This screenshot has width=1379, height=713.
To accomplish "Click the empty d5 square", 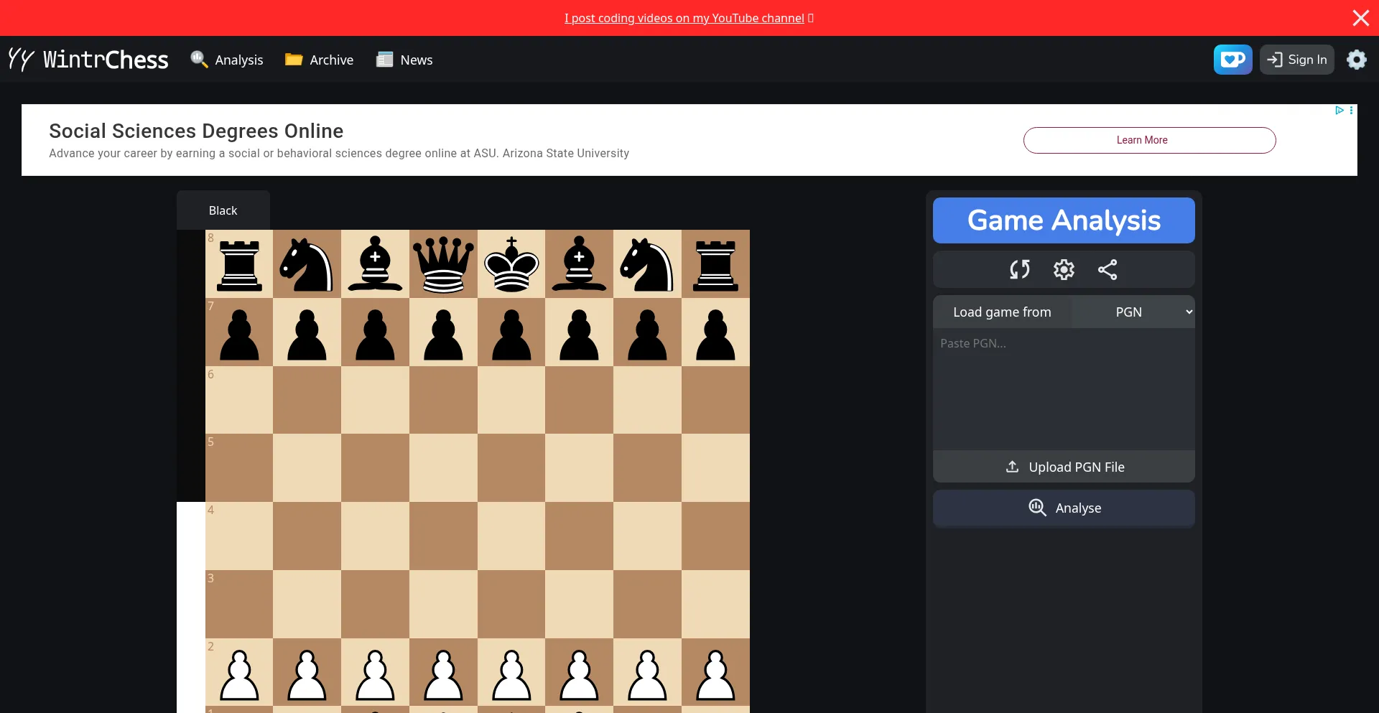I will (443, 468).
